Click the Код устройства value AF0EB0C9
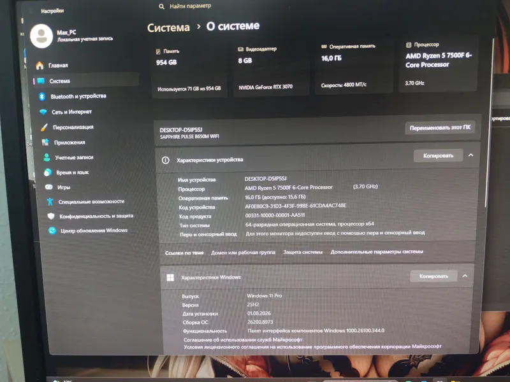The width and height of the screenshot is (510, 382). (295, 206)
